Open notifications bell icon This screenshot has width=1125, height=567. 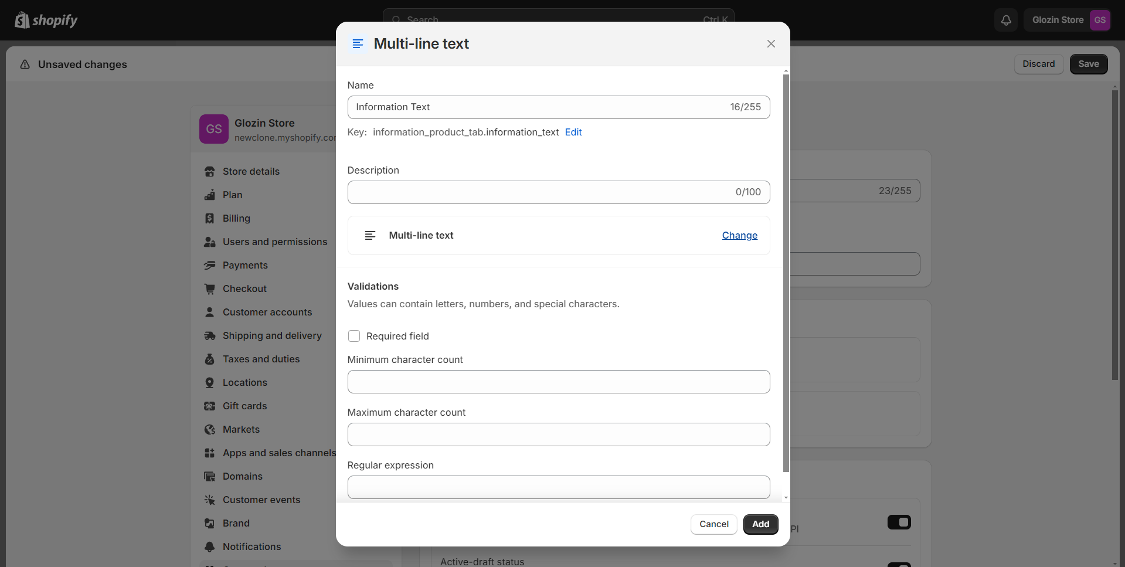click(x=1006, y=20)
